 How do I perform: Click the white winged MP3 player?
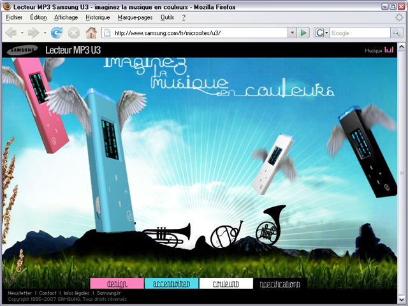[x=273, y=164]
